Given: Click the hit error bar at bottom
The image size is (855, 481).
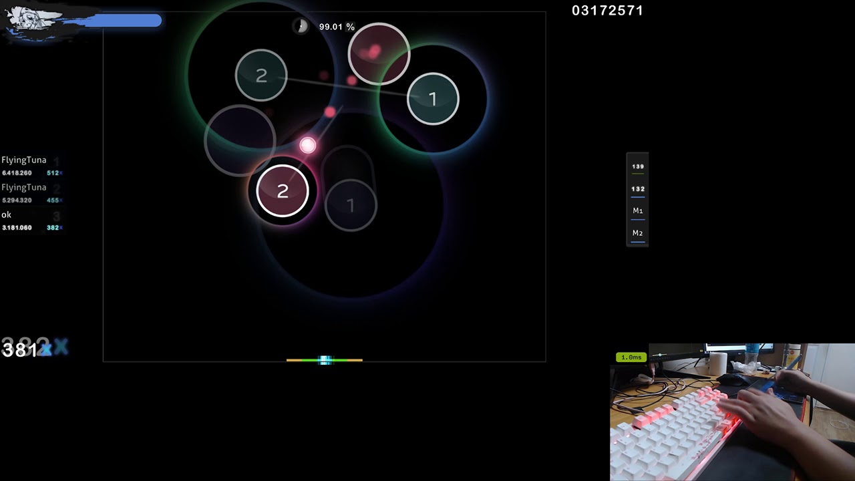Looking at the screenshot, I should click(x=325, y=360).
